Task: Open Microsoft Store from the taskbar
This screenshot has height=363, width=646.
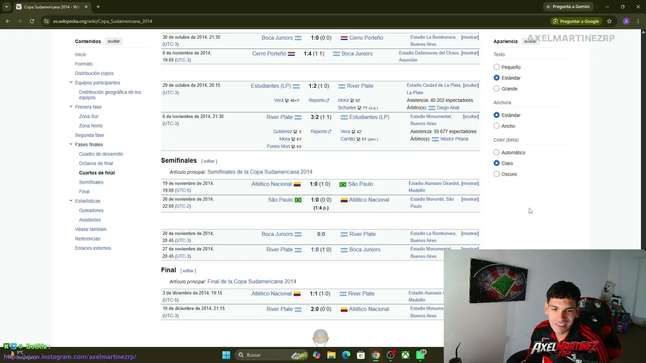Action: point(361,355)
